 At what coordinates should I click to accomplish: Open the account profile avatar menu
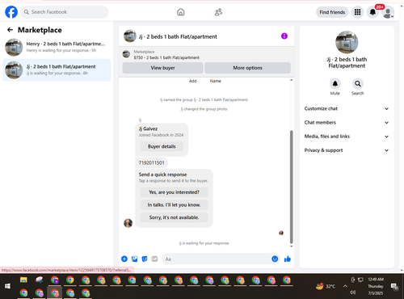388,13
